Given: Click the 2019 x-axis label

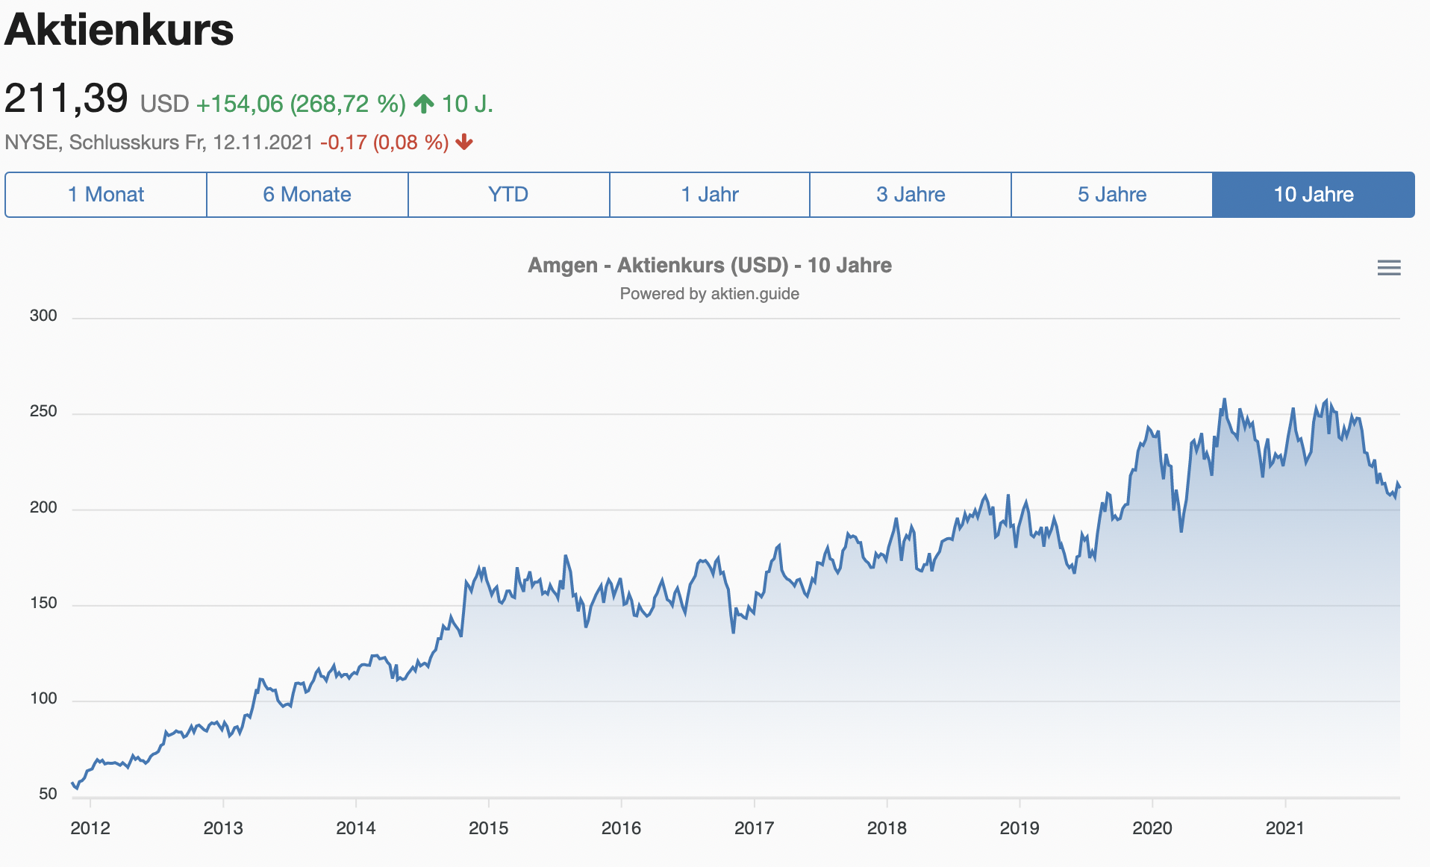Looking at the screenshot, I should (1020, 828).
